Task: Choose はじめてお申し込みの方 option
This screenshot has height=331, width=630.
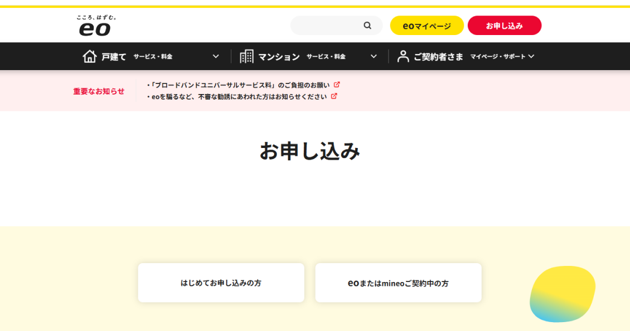Action: click(x=220, y=282)
